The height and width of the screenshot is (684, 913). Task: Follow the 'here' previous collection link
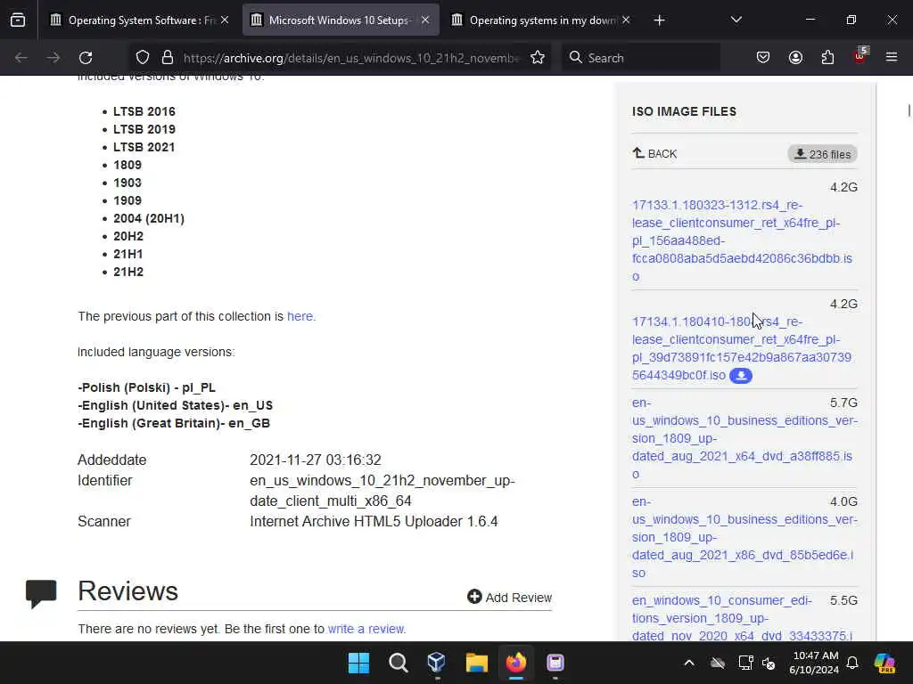(300, 316)
